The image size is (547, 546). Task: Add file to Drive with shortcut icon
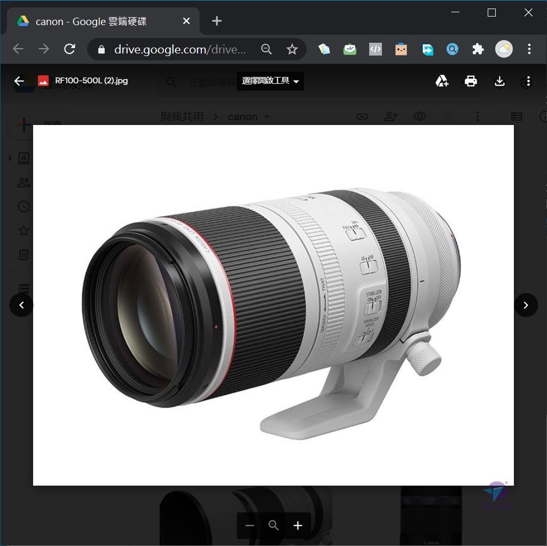tap(442, 81)
